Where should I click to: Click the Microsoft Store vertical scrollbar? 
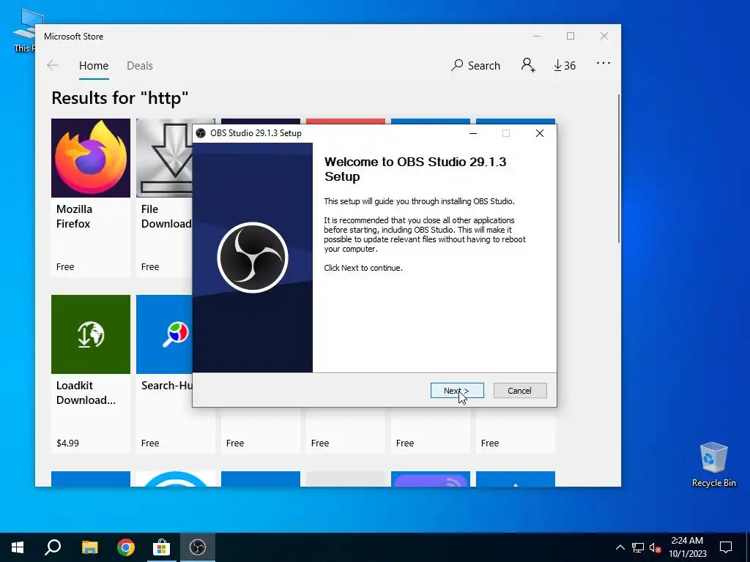619,168
